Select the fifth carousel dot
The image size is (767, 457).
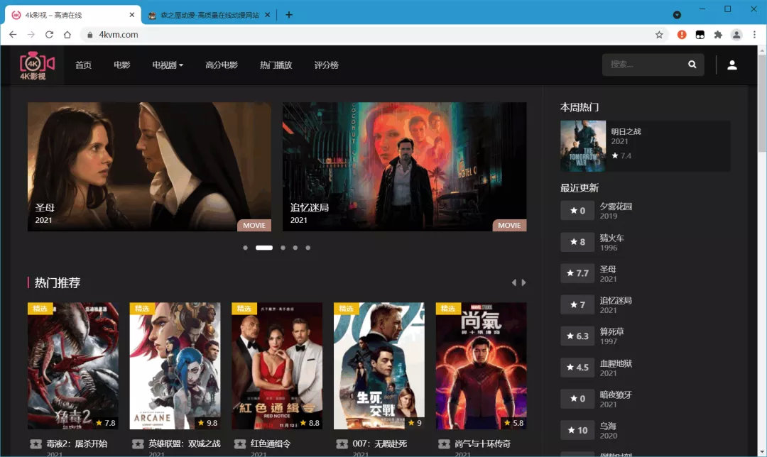[308, 248]
